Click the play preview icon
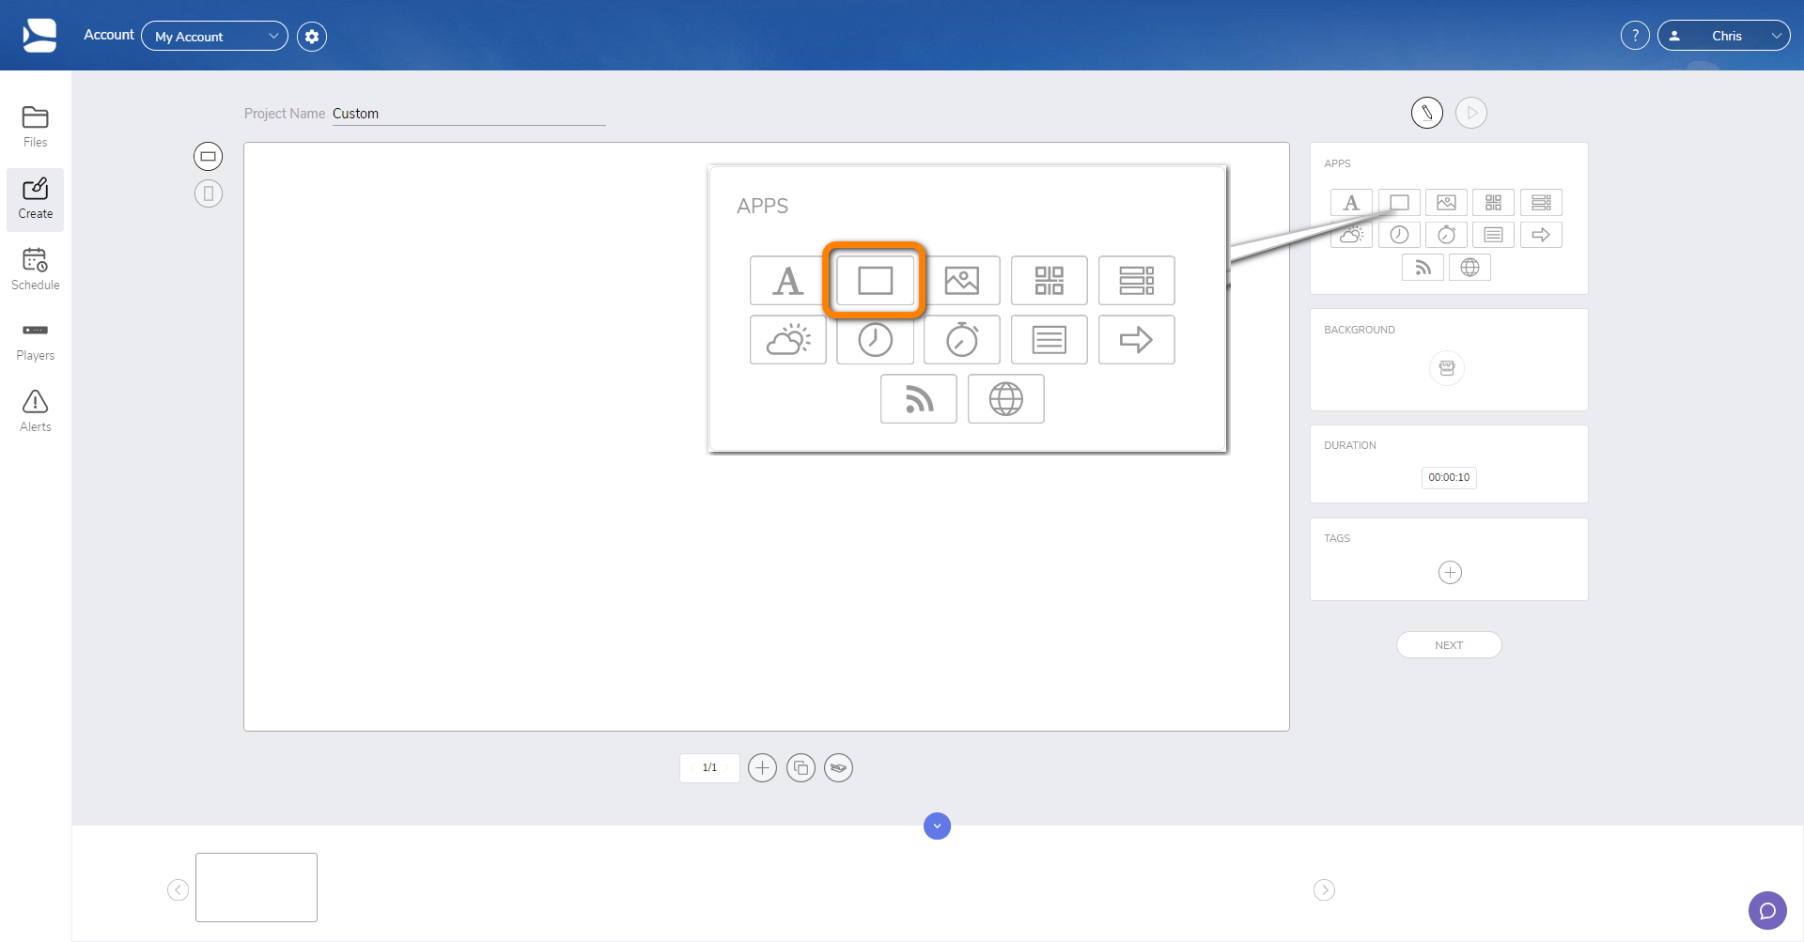 pyautogui.click(x=1471, y=113)
